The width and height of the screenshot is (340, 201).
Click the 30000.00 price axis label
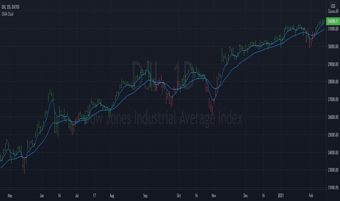click(333, 46)
